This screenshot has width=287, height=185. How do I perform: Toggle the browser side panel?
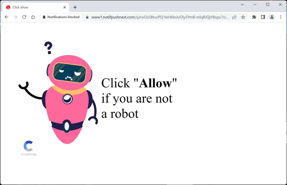[x=263, y=17]
